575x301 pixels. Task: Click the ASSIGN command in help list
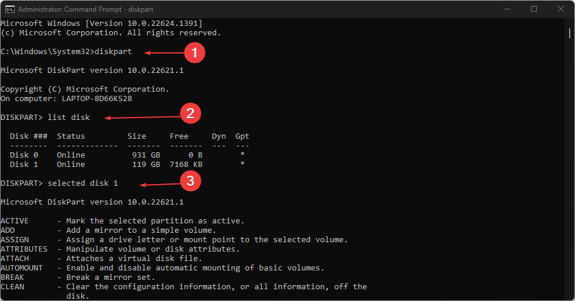(15, 240)
